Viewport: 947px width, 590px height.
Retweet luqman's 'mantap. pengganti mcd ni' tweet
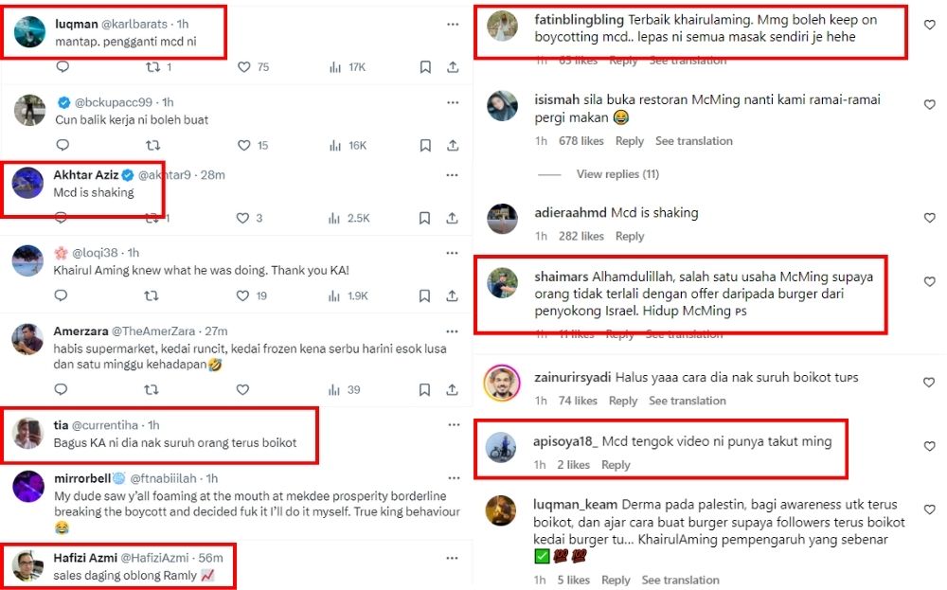tap(152, 67)
